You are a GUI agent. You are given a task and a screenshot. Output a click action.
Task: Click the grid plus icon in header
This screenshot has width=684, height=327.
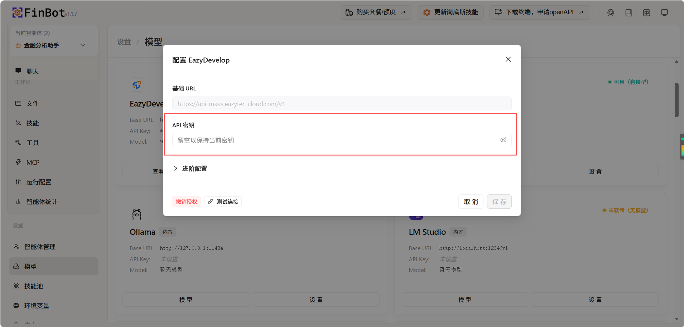click(646, 13)
